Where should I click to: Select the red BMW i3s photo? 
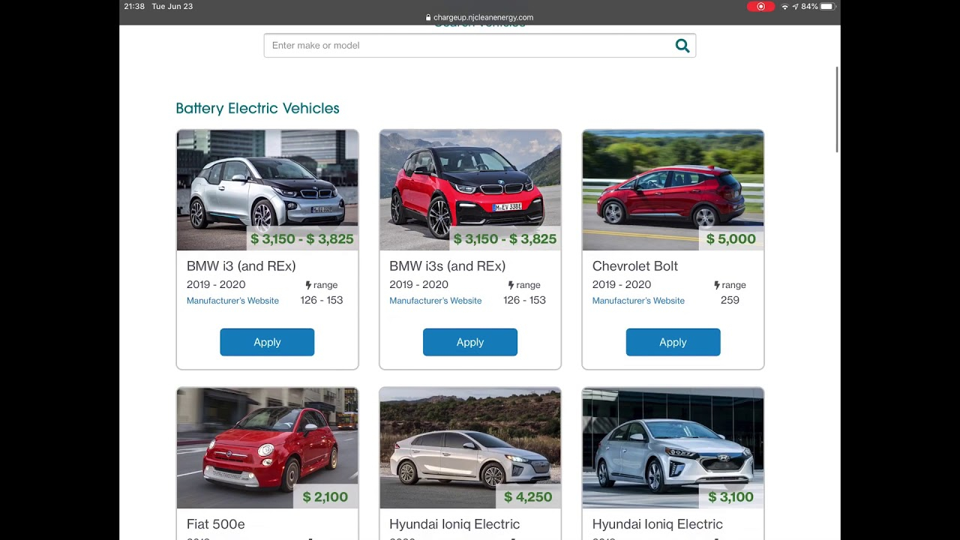[x=470, y=190]
